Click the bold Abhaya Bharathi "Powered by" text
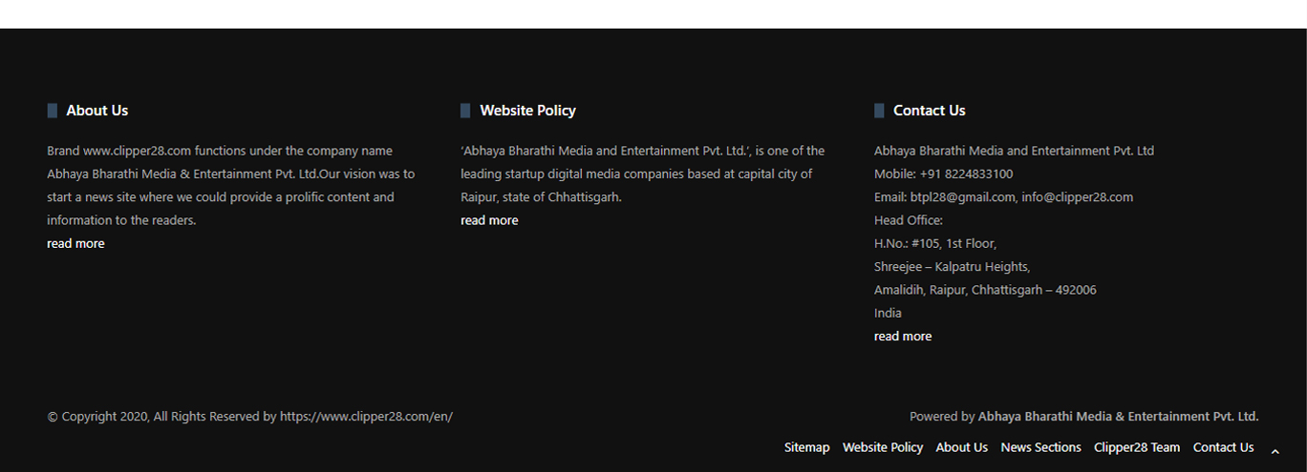This screenshot has height=472, width=1307. tap(1118, 417)
